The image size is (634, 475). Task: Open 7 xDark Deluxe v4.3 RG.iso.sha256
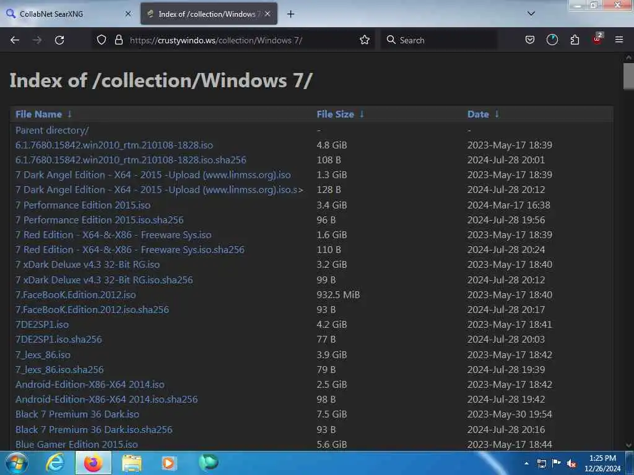(x=104, y=280)
